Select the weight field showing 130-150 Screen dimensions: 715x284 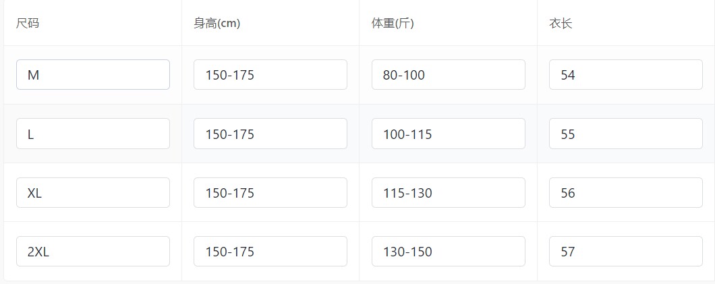click(448, 252)
